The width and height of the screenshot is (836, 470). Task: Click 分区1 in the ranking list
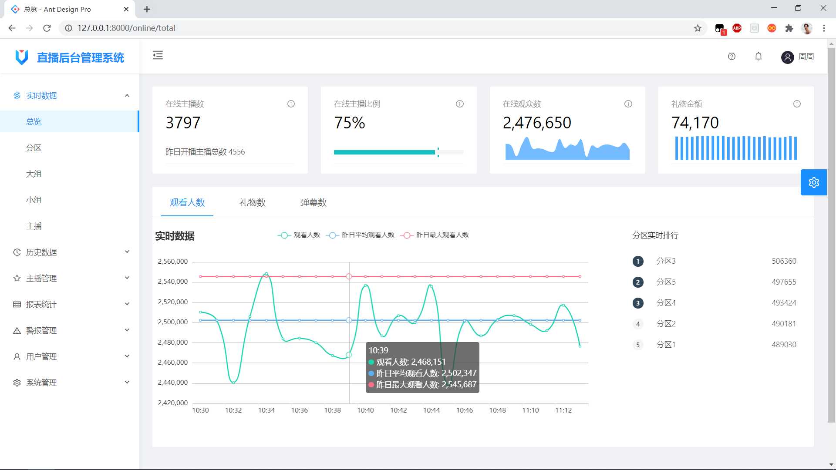(x=666, y=345)
